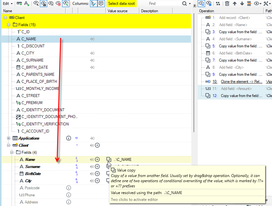Click the Select data root button
The height and width of the screenshot is (206, 272).
coord(122,4)
